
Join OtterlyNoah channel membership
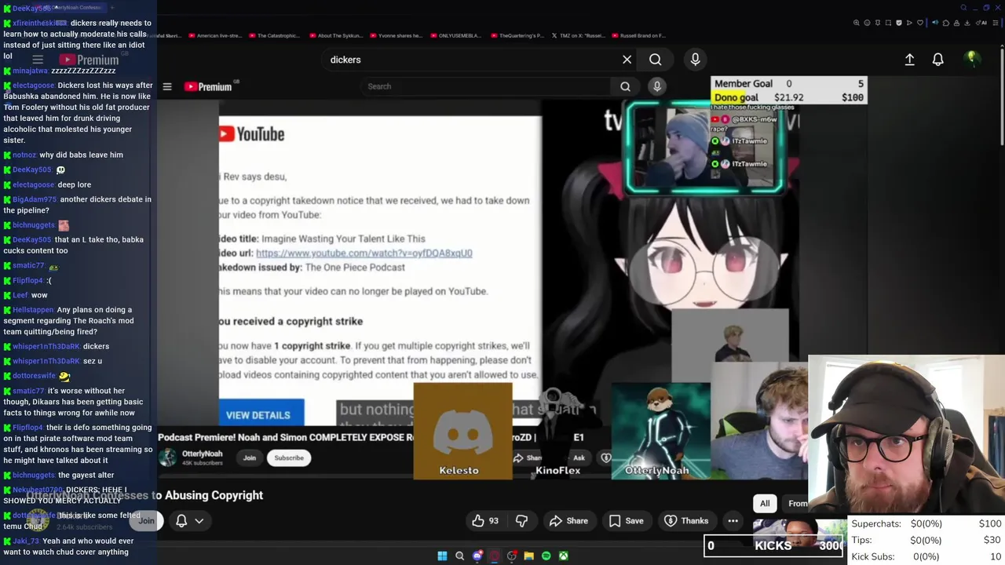coord(250,457)
